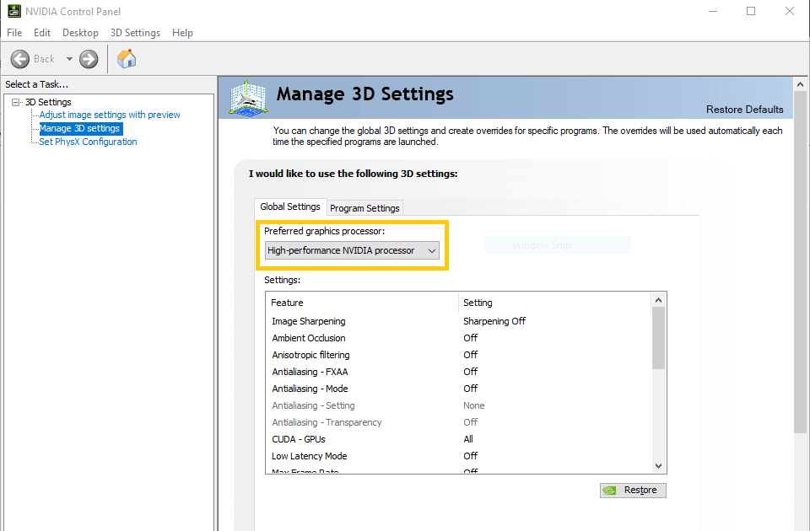Select the Ambient Occlusion feature row
This screenshot has width=810, height=531.
(x=458, y=338)
